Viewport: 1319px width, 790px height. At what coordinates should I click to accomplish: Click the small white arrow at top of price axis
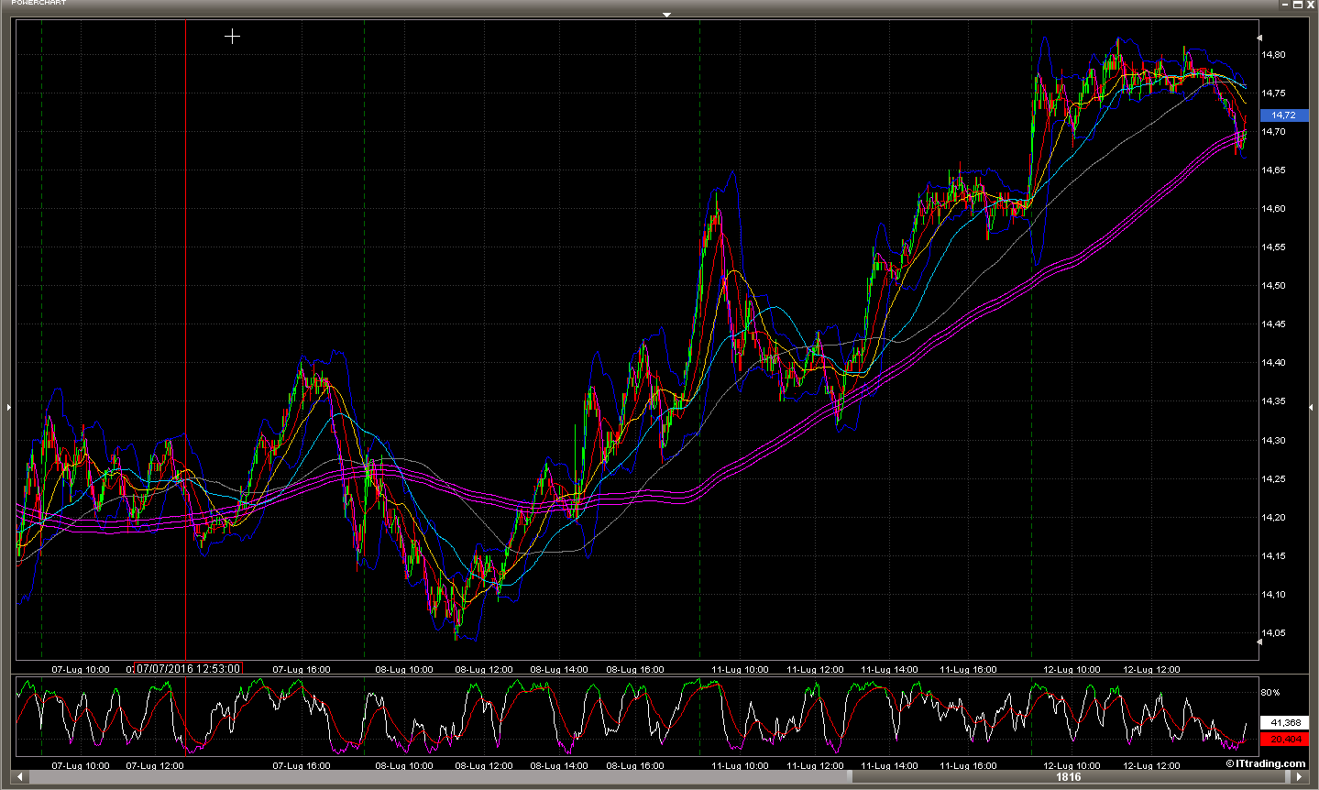[1259, 38]
